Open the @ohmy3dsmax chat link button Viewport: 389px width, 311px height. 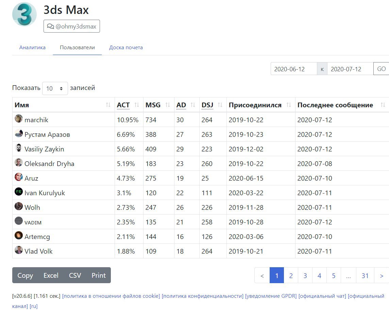tap(72, 26)
